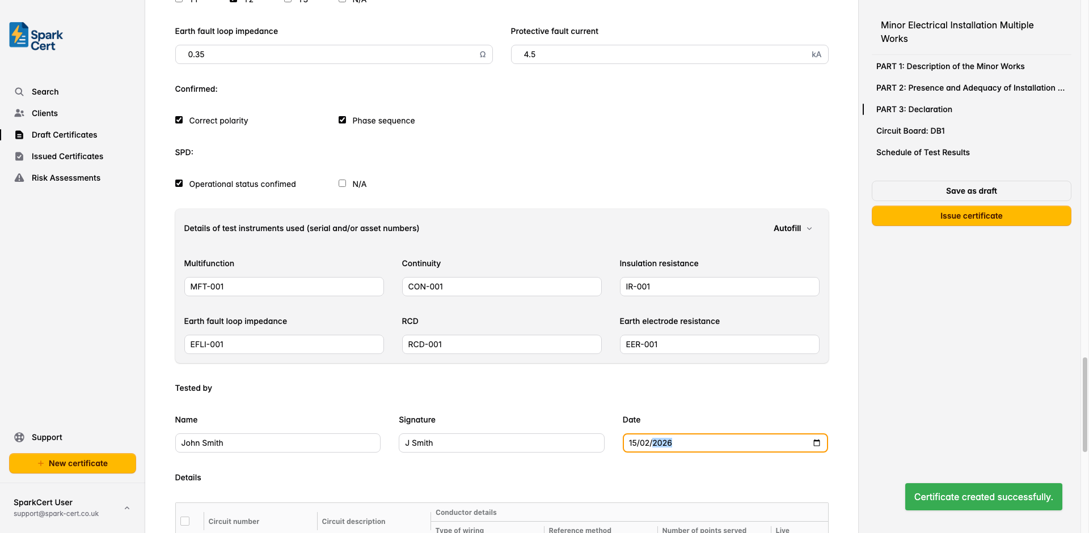Check the SPD N/A checkbox

(342, 184)
